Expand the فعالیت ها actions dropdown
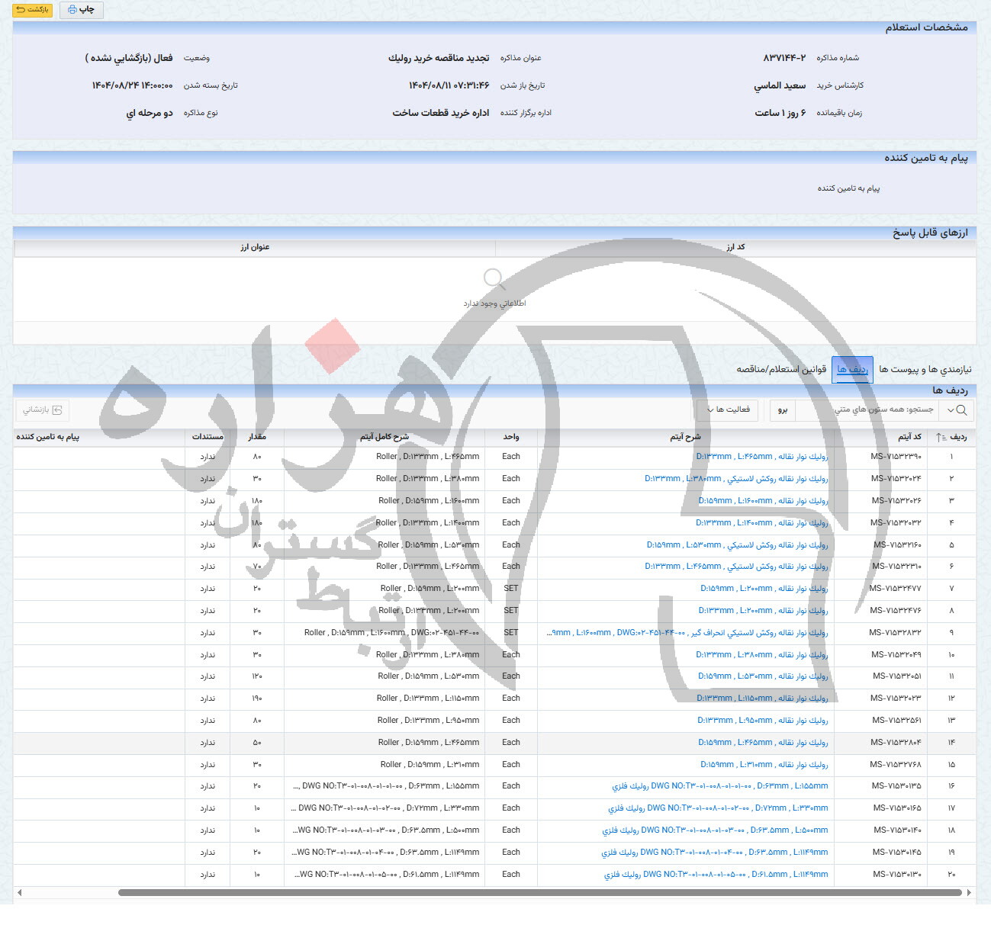This screenshot has height=941, width=991. click(727, 410)
